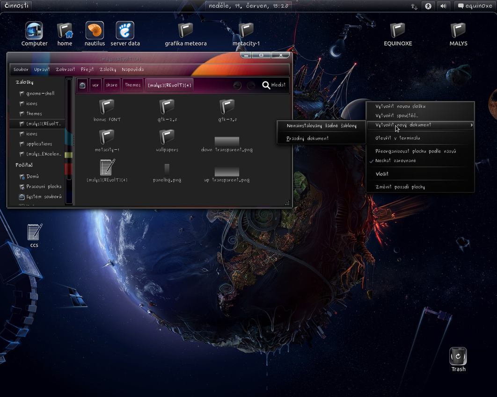This screenshot has width=497, height=397.
Task: Open the server data desktop icon
Action: [125, 31]
